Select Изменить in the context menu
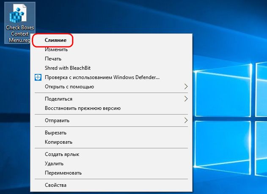This screenshot has height=194, width=267. point(111,49)
